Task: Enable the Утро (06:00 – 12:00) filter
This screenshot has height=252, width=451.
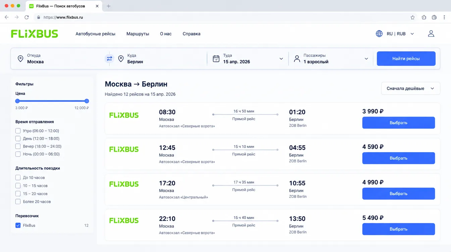Action: 18,131
